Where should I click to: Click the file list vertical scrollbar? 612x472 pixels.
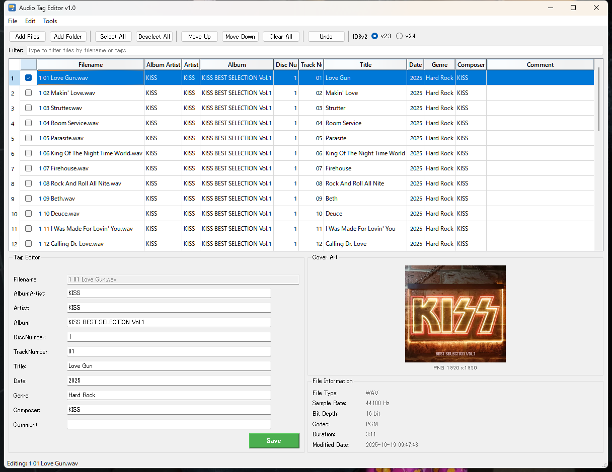click(598, 101)
